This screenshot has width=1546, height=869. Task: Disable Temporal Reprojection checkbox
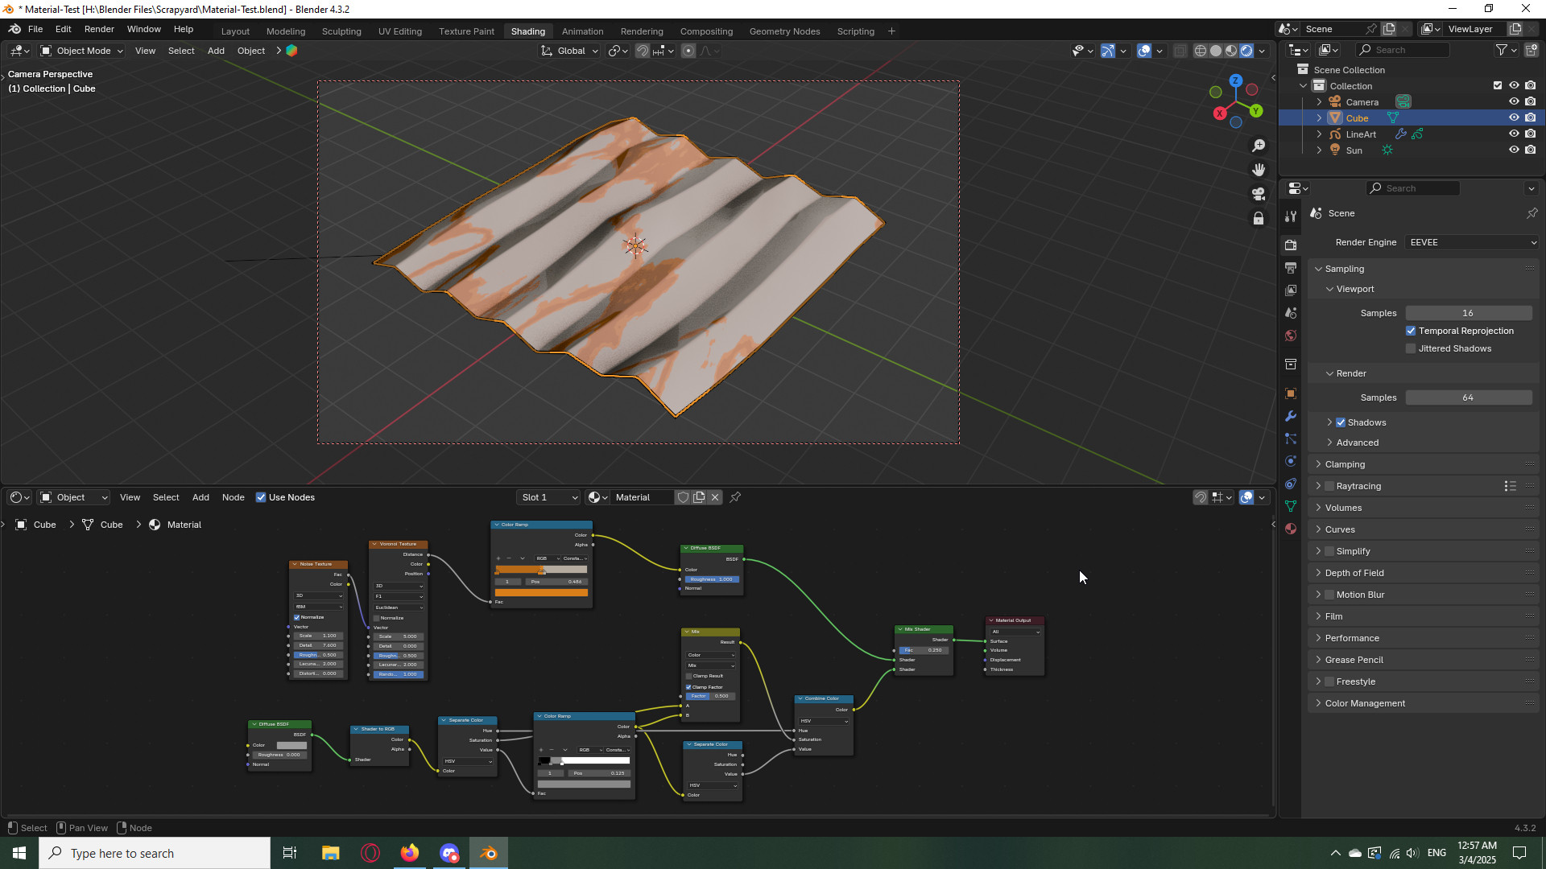click(x=1411, y=331)
